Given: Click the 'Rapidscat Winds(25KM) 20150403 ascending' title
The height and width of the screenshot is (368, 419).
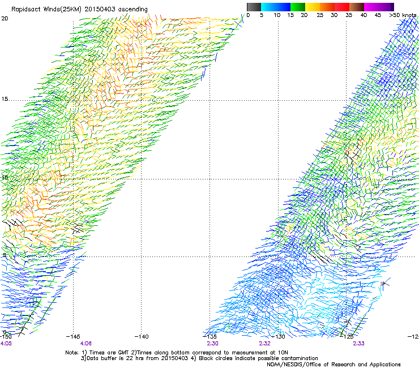Looking at the screenshot, I should 79,10.
